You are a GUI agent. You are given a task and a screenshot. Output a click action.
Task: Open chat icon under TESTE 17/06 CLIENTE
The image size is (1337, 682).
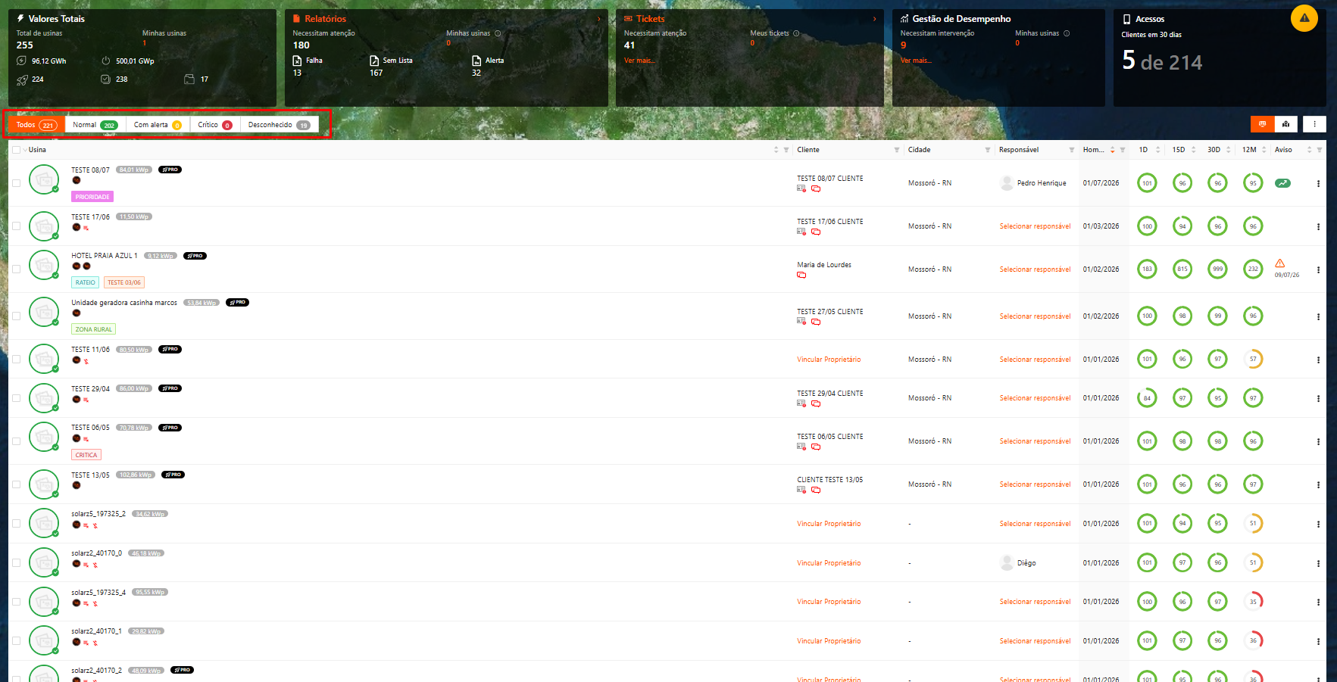(816, 232)
